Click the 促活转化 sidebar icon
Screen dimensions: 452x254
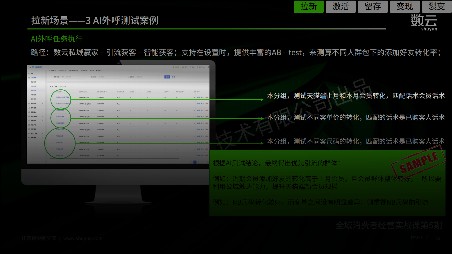tap(29, 104)
